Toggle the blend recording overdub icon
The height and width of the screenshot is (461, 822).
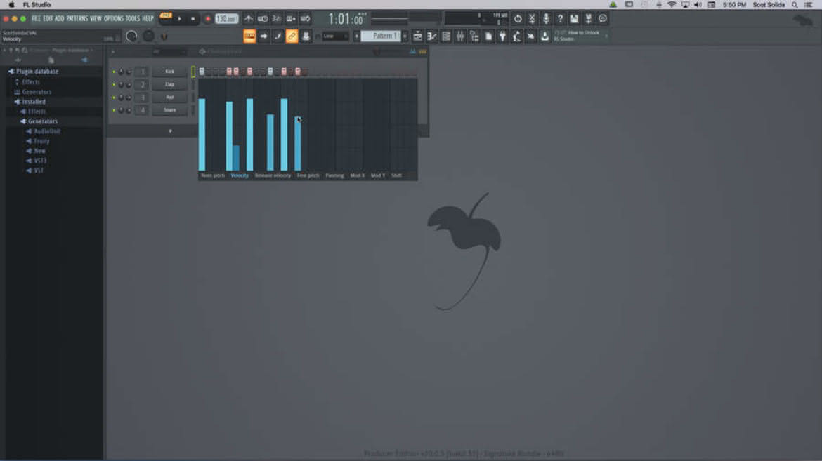291,19
